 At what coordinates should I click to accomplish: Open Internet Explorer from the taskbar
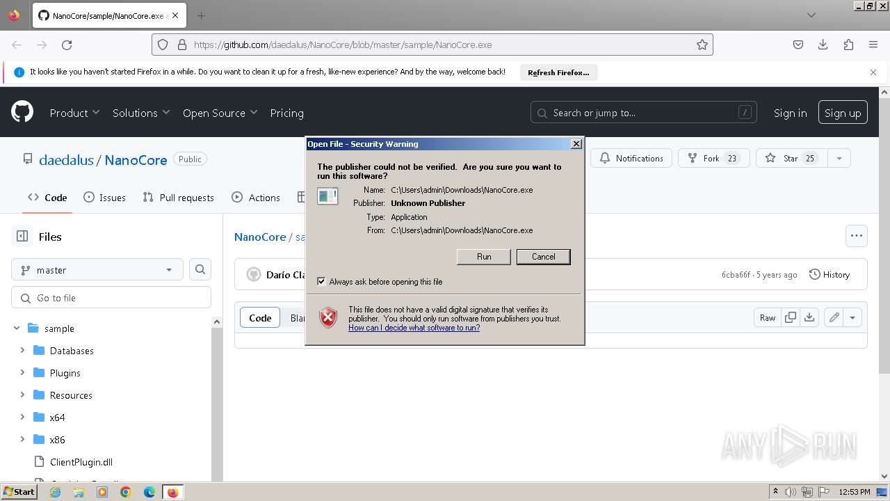(x=55, y=492)
